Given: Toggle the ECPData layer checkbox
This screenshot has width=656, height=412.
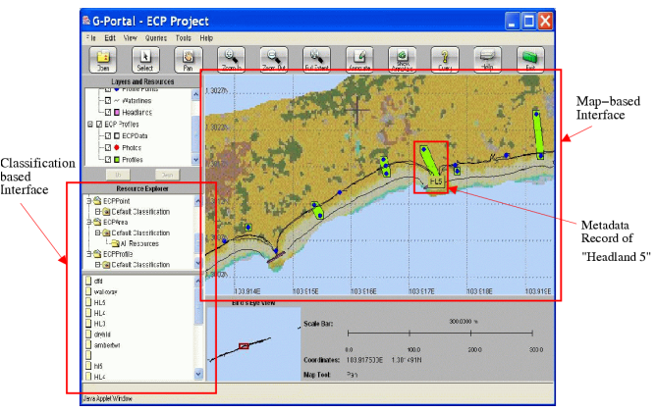Looking at the screenshot, I should (x=107, y=135).
